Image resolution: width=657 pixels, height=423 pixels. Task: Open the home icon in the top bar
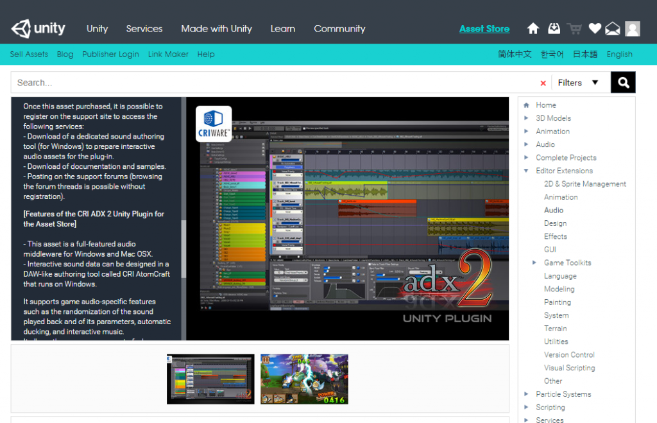coord(533,28)
